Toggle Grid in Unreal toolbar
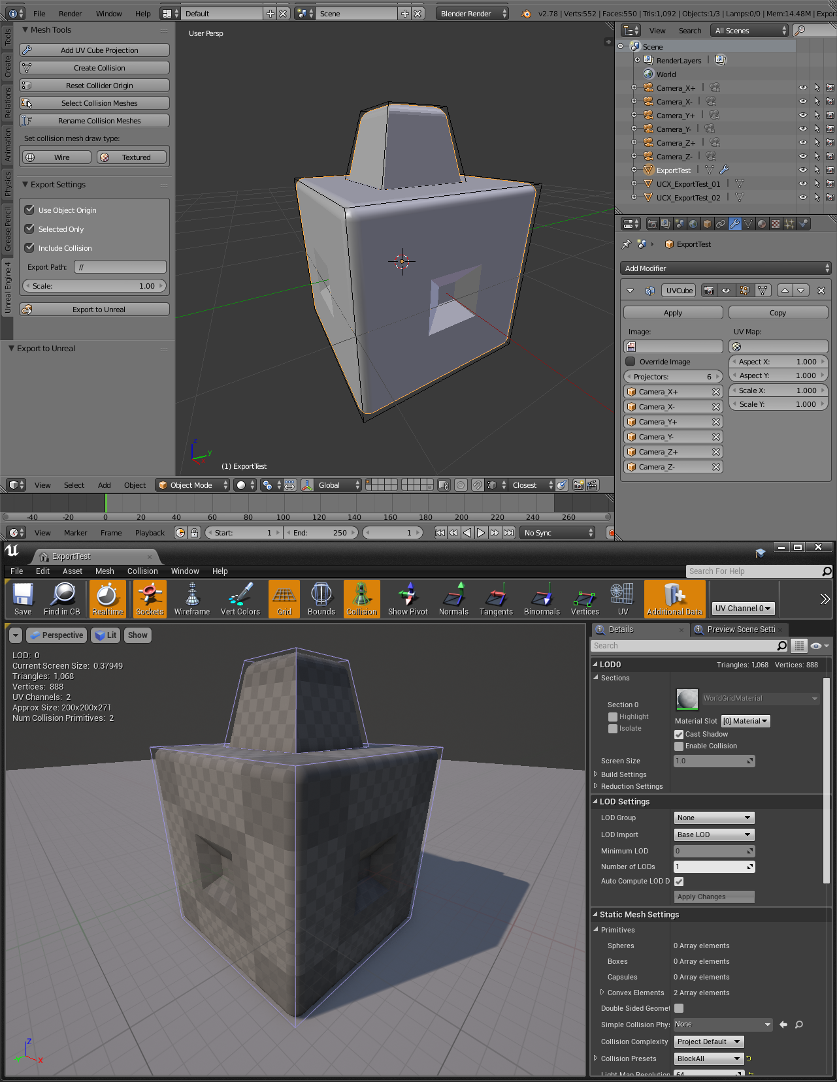Image resolution: width=837 pixels, height=1082 pixels. (284, 599)
